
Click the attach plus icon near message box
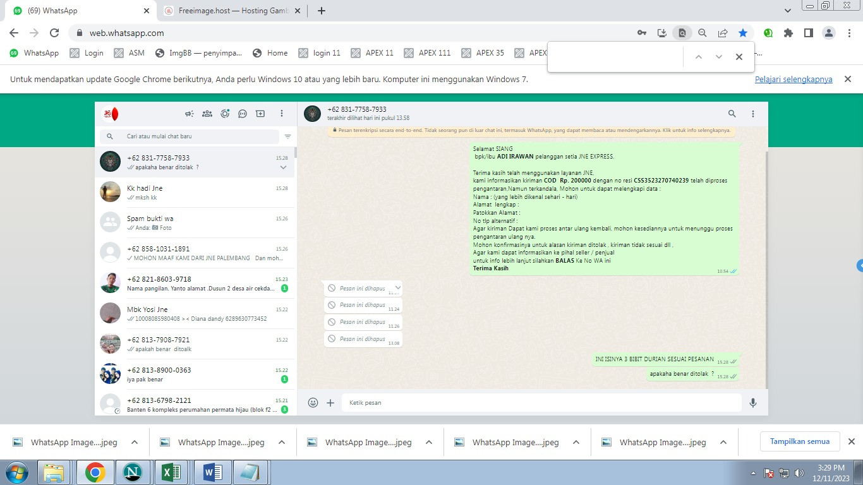(x=330, y=402)
